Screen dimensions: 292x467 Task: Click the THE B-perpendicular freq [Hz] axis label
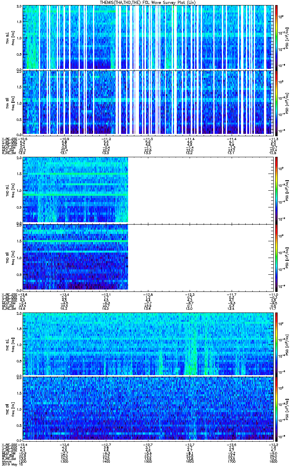click(12, 344)
